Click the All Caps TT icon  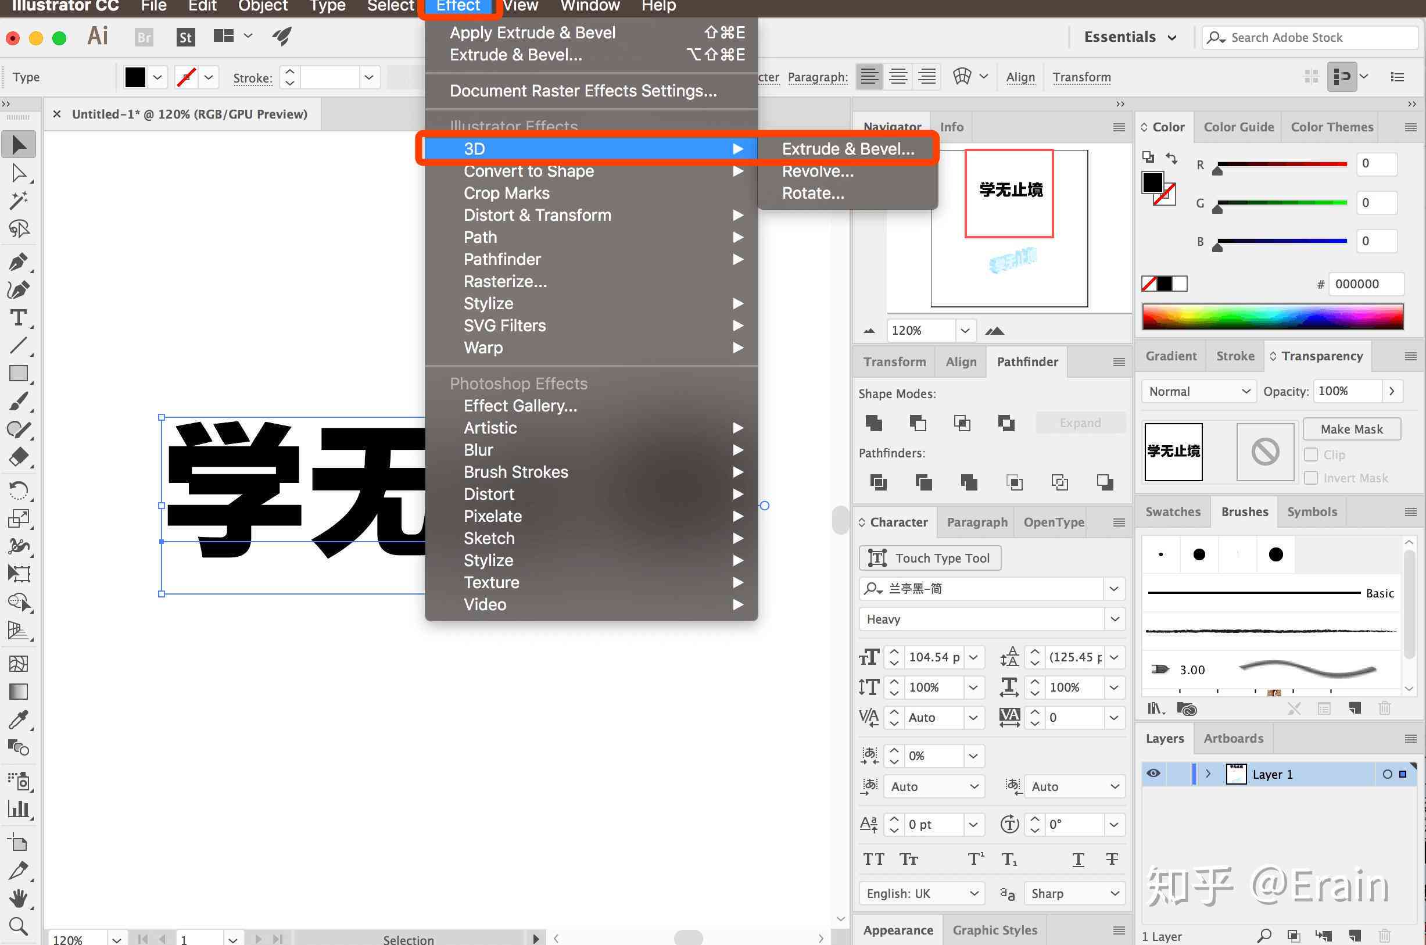point(874,860)
